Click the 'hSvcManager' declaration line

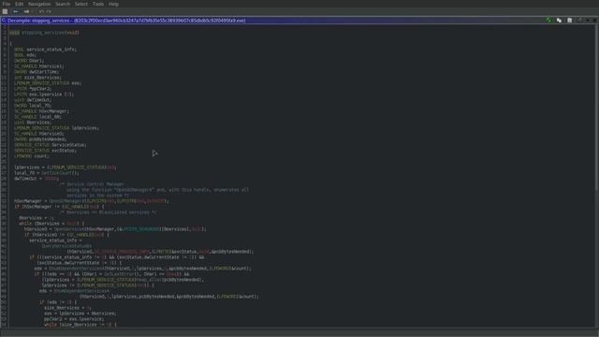point(41,111)
